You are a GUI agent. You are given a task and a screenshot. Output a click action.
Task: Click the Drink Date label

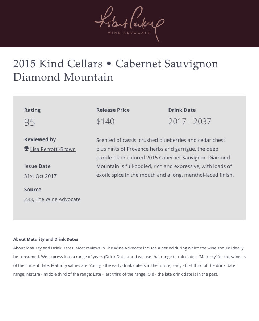[182, 110]
